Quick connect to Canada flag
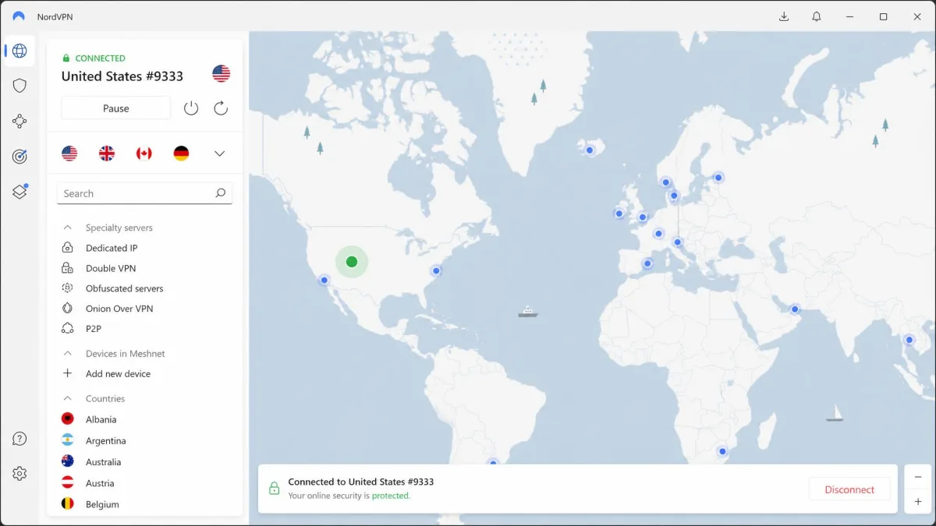 [x=144, y=154]
